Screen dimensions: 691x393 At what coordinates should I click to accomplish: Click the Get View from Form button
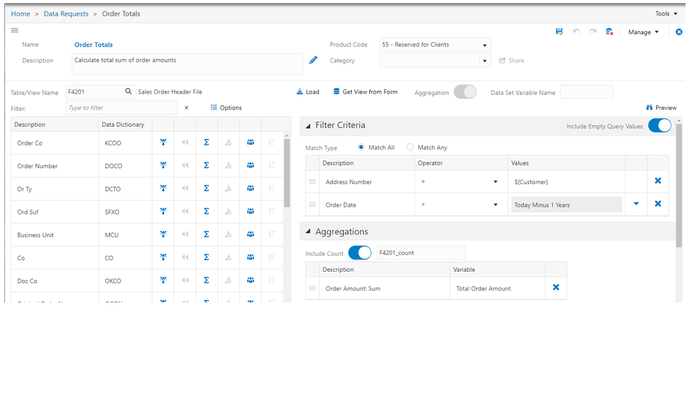[x=365, y=91]
